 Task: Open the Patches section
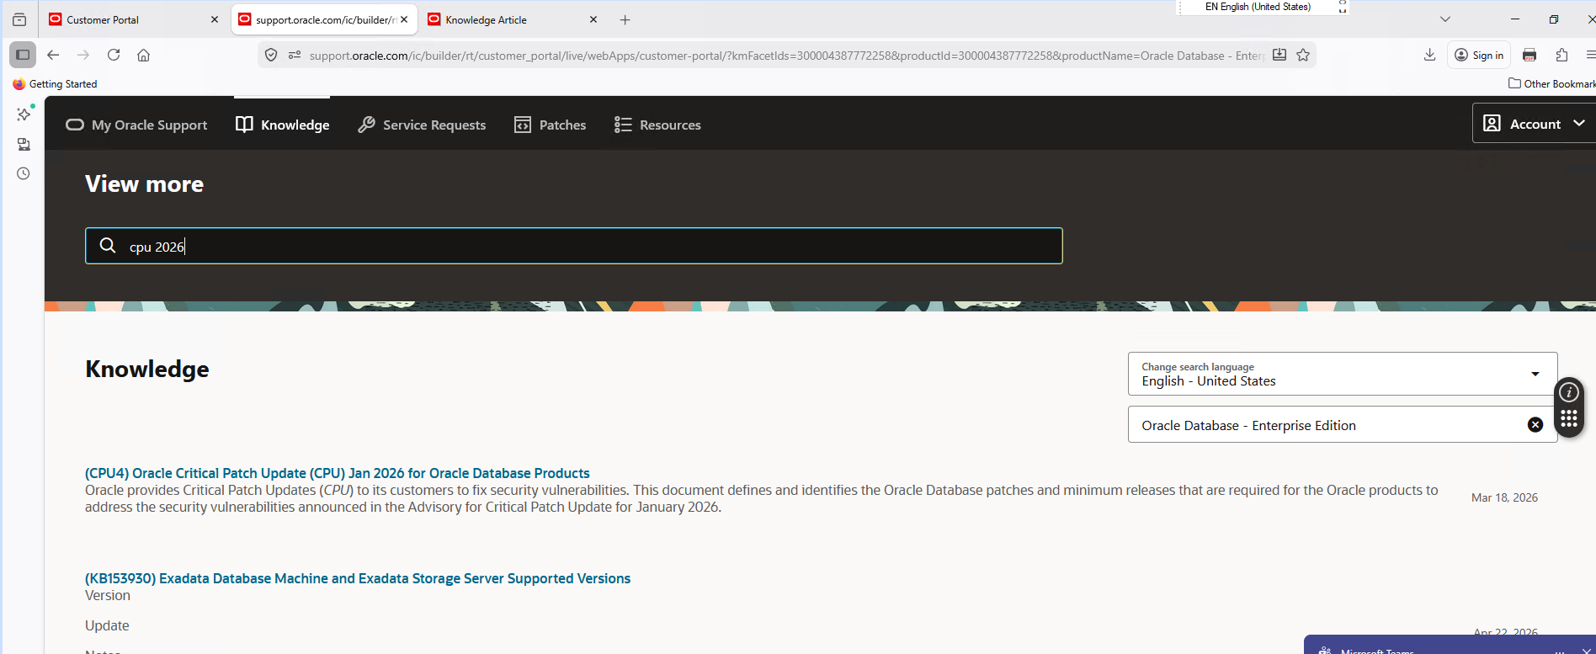tap(550, 125)
